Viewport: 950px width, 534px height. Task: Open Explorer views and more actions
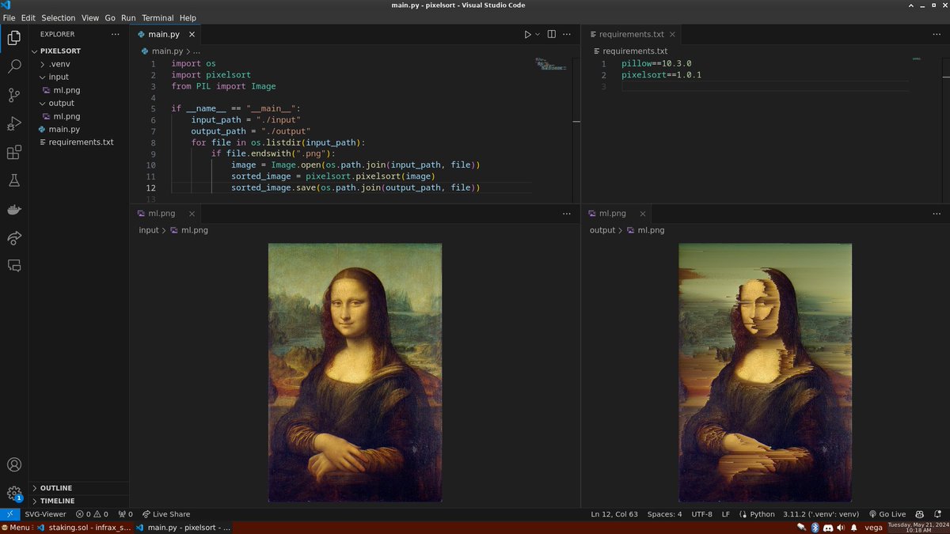point(116,34)
